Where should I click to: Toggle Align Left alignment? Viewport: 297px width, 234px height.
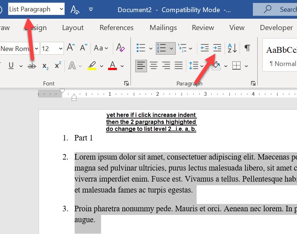tap(141, 66)
